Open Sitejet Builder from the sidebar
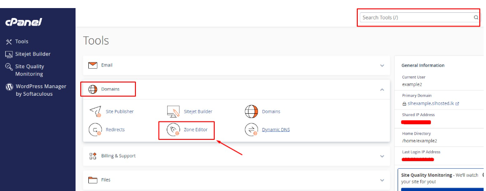Viewport: 486px width, 191px height. [x=32, y=54]
